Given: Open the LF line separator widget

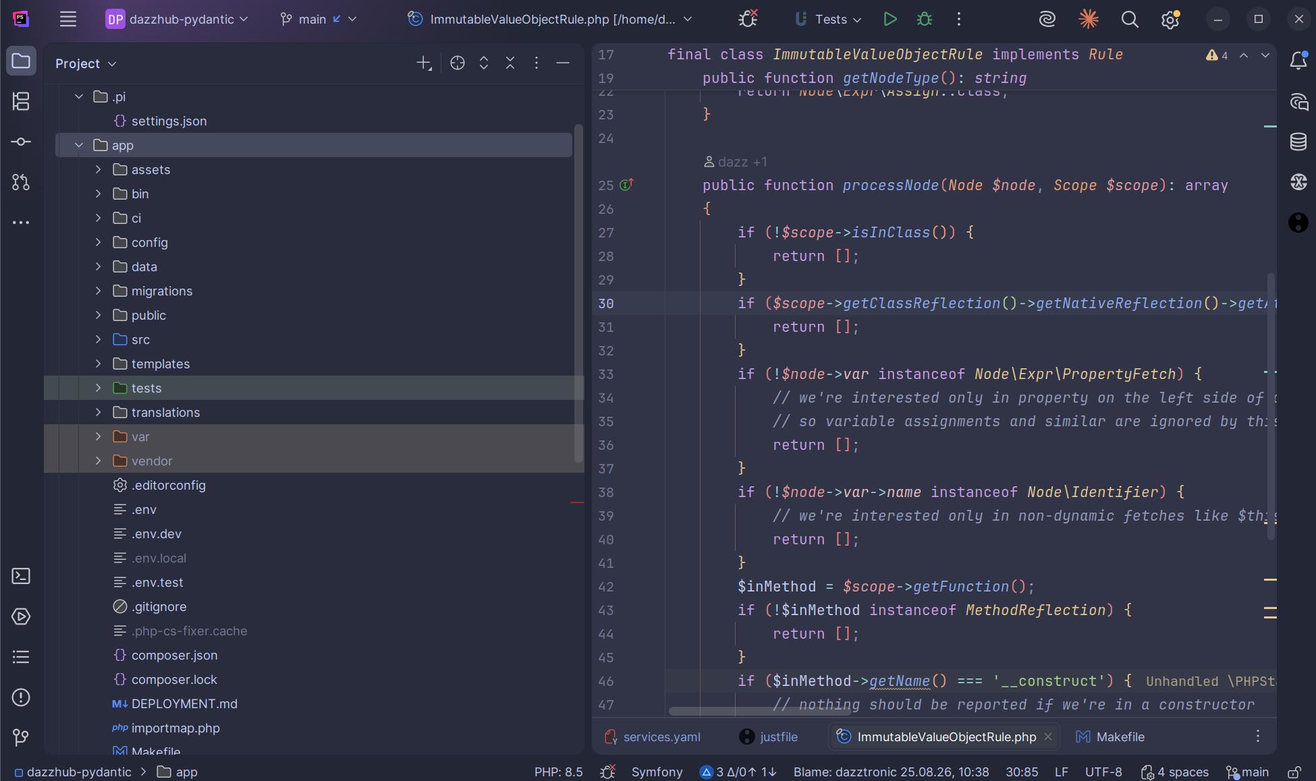Looking at the screenshot, I should point(1062,772).
